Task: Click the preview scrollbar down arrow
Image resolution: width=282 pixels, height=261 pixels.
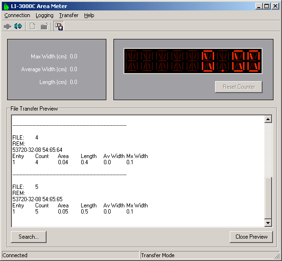Action: pos(268,223)
